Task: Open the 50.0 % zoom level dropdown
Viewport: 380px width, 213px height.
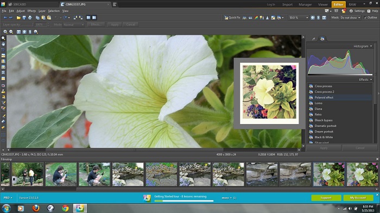Action: pos(307,18)
